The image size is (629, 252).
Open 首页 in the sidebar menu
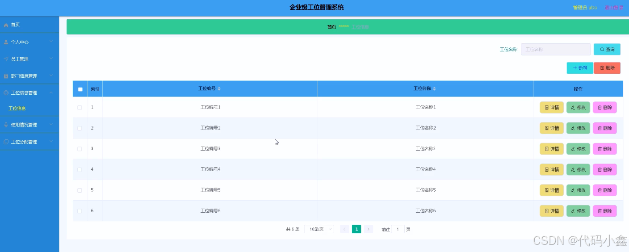29,25
